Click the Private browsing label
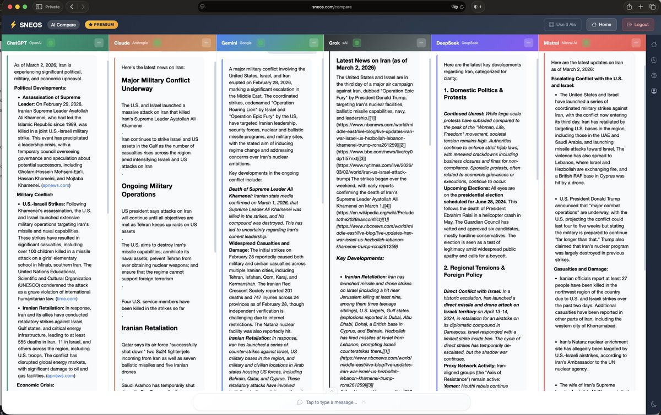 [x=53, y=7]
